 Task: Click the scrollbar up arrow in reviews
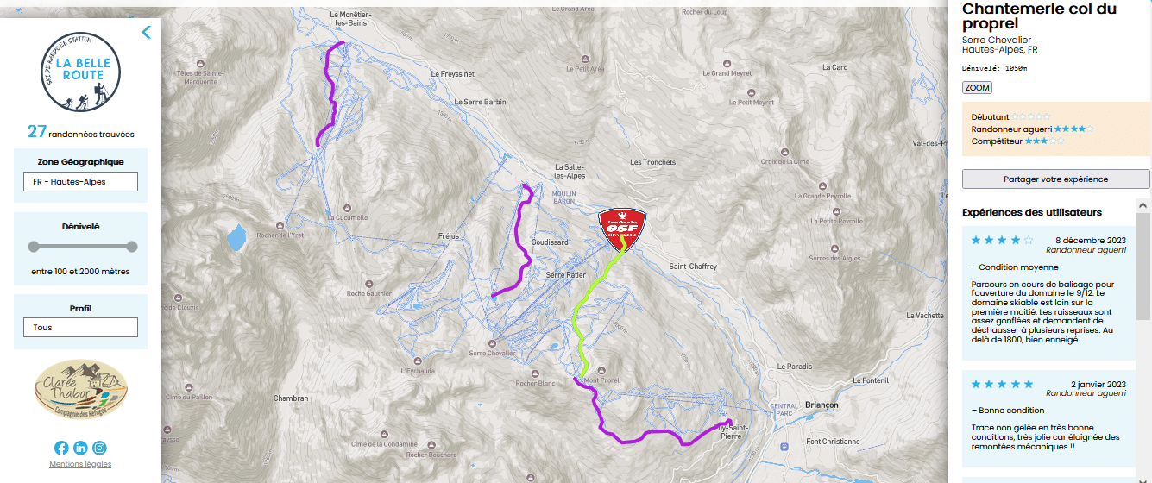tap(1143, 206)
